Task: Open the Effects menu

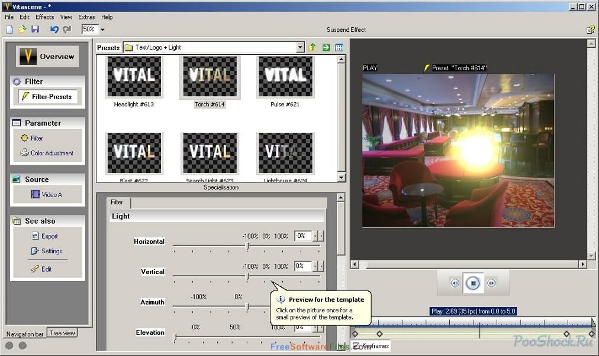Action: click(x=45, y=17)
